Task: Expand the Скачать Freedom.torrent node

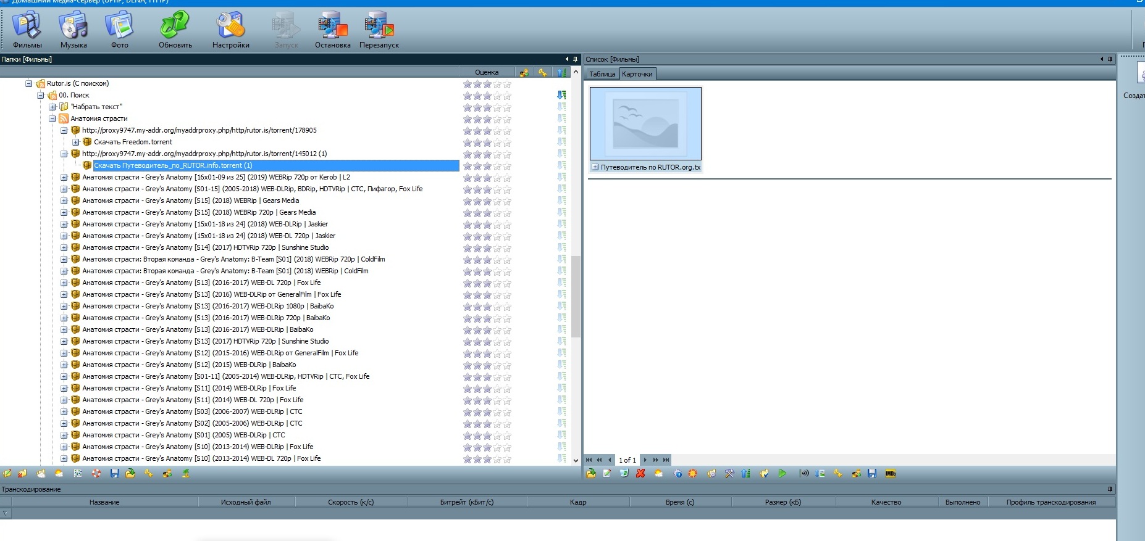Action: (76, 142)
